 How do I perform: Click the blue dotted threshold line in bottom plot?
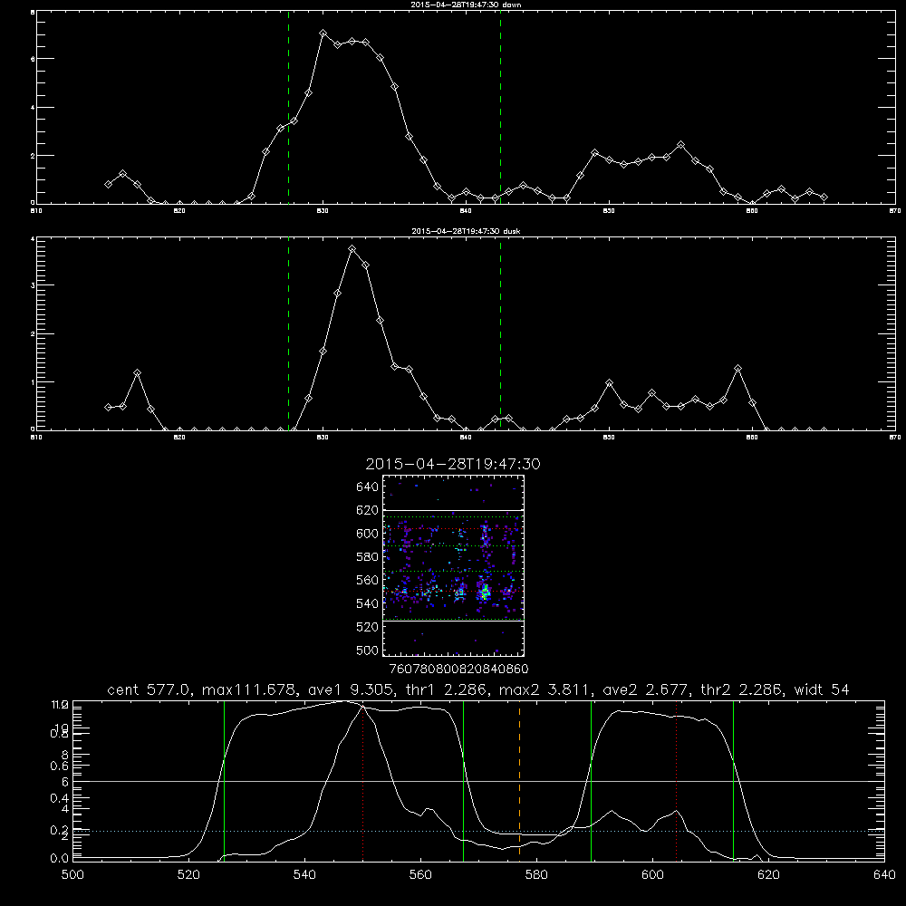click(x=478, y=831)
